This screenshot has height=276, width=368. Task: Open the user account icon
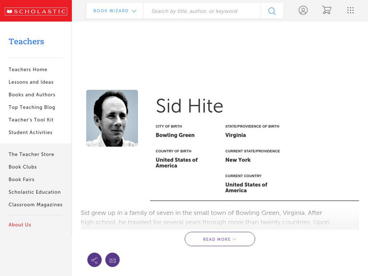303,11
